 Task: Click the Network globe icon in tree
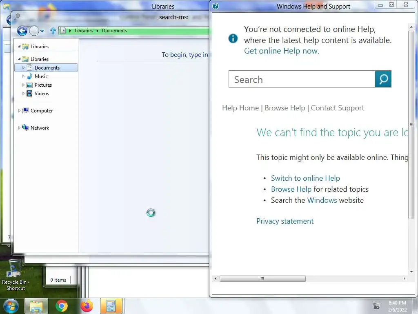pos(25,128)
